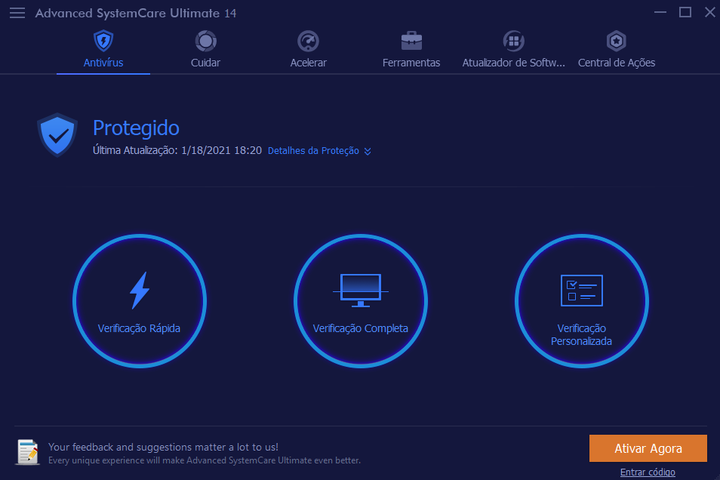Click the Central de Ações icon

pyautogui.click(x=617, y=41)
